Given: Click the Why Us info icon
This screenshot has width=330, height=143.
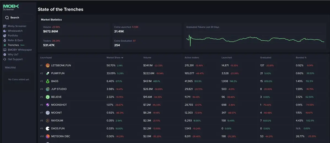Looking at the screenshot, I should (5, 54).
